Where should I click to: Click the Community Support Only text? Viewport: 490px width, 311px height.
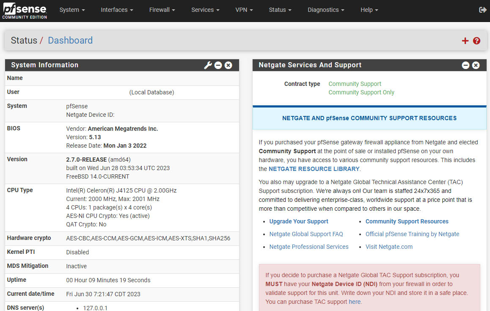361,92
